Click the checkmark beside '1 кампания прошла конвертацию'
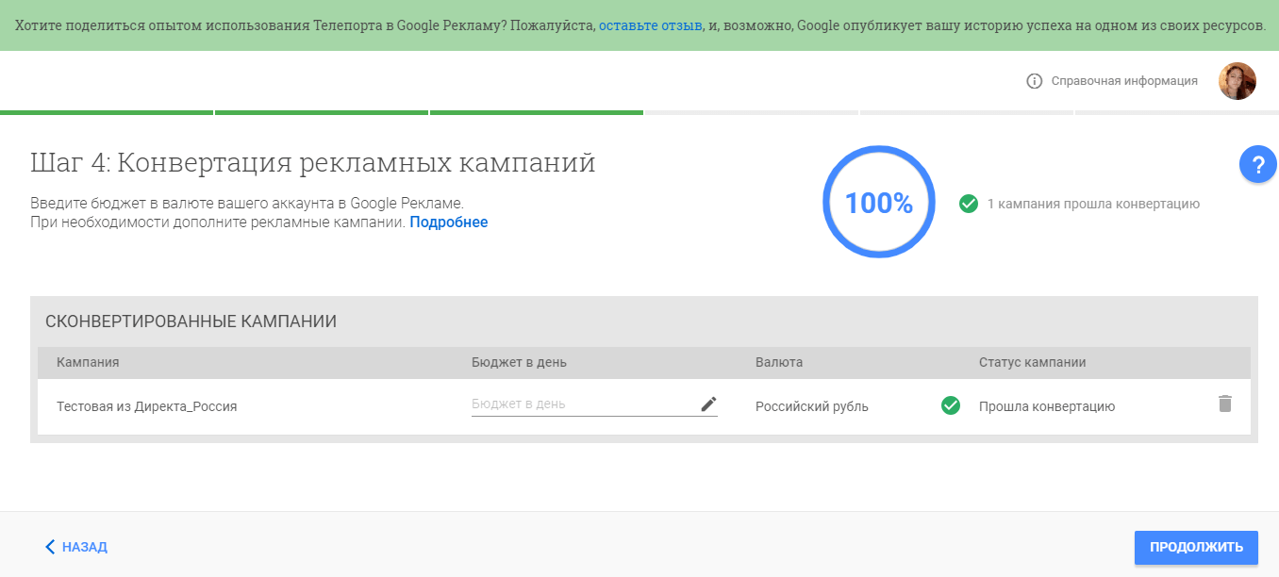The height and width of the screenshot is (577, 1279). [969, 202]
